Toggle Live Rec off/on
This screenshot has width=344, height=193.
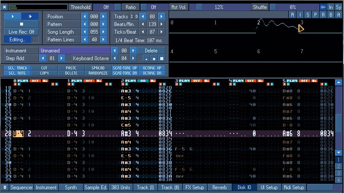point(21,32)
